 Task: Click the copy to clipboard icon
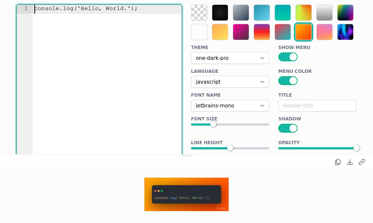(338, 162)
